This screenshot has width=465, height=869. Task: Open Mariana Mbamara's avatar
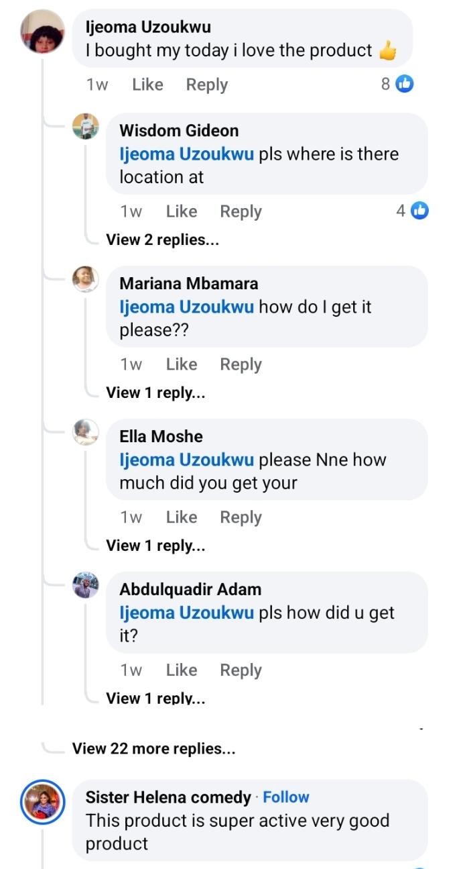click(86, 279)
